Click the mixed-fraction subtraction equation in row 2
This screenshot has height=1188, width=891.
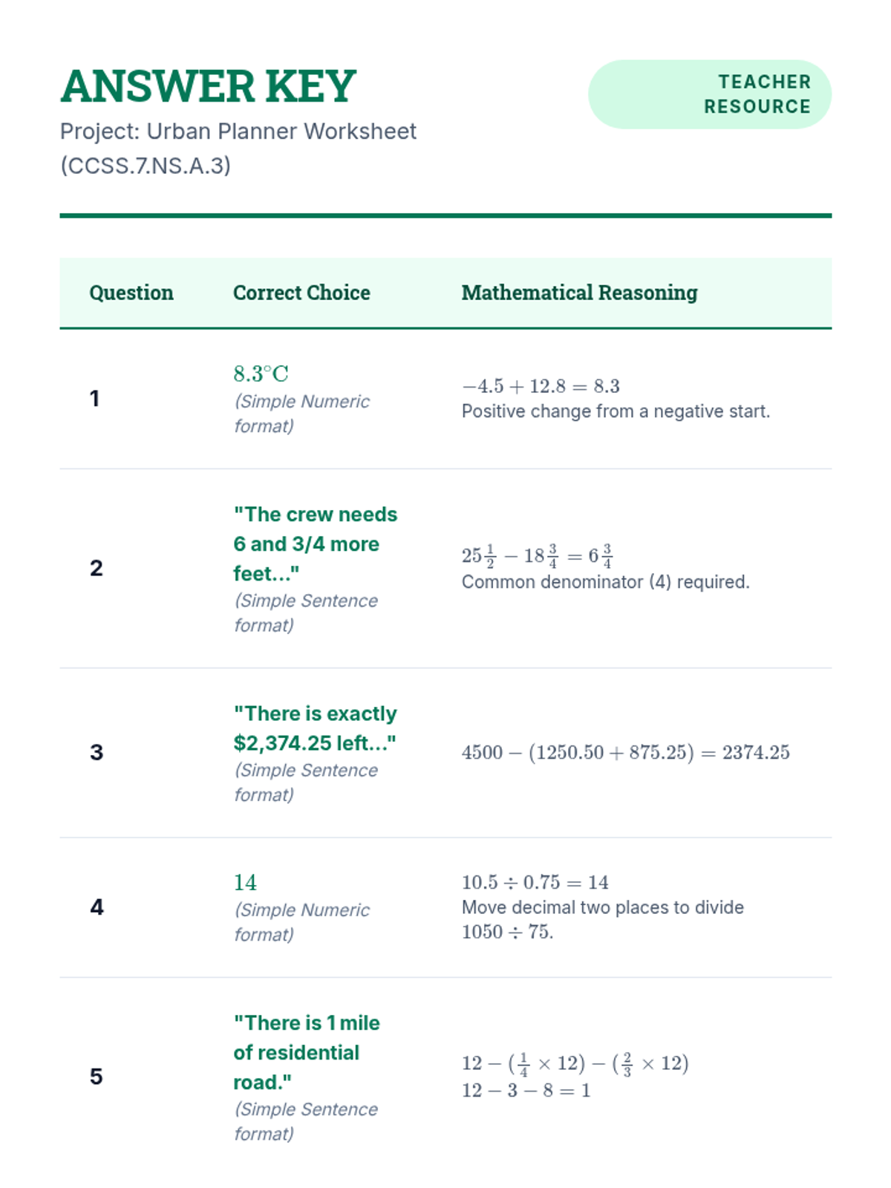click(537, 555)
